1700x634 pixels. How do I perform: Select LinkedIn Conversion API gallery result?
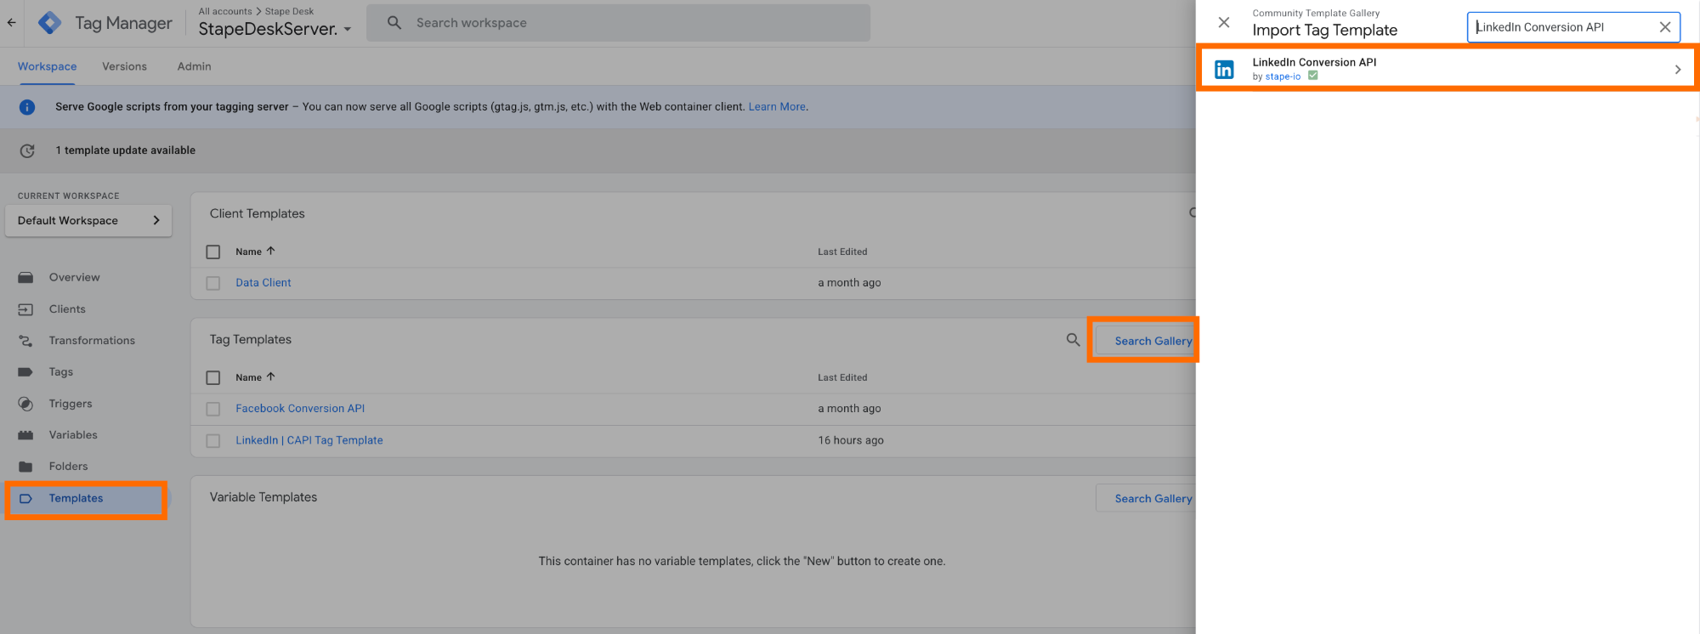[x=1448, y=68]
